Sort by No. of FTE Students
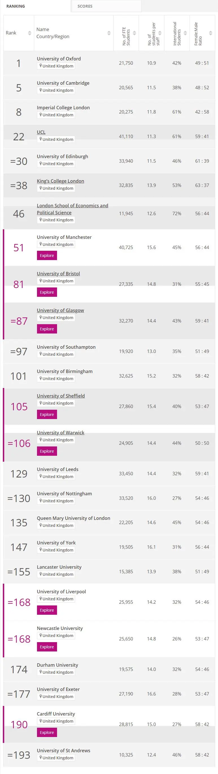The height and width of the screenshot is (774, 218). click(134, 33)
